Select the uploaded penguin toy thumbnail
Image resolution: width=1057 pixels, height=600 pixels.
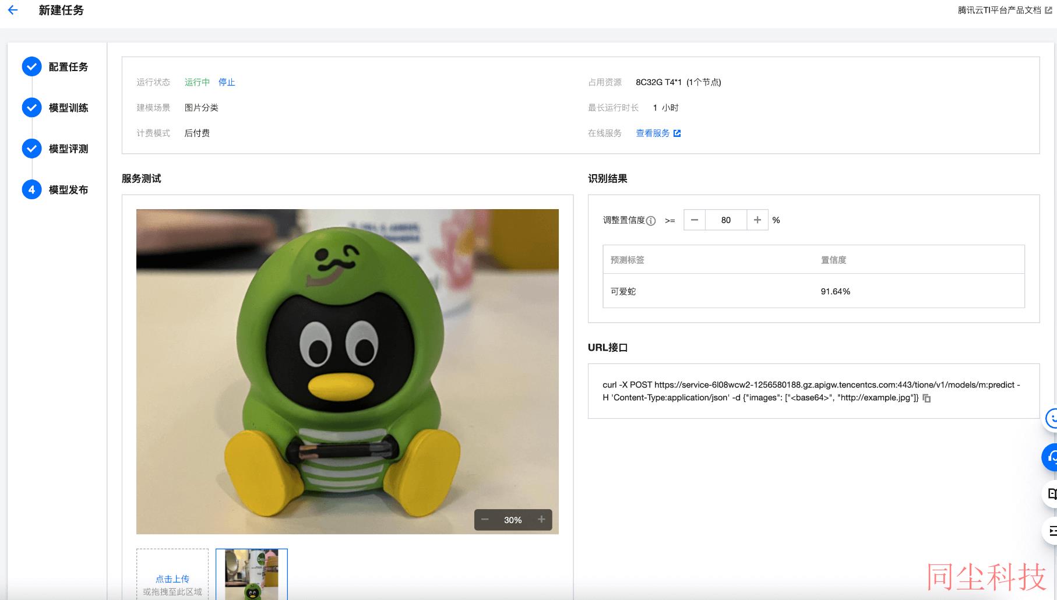coord(252,574)
